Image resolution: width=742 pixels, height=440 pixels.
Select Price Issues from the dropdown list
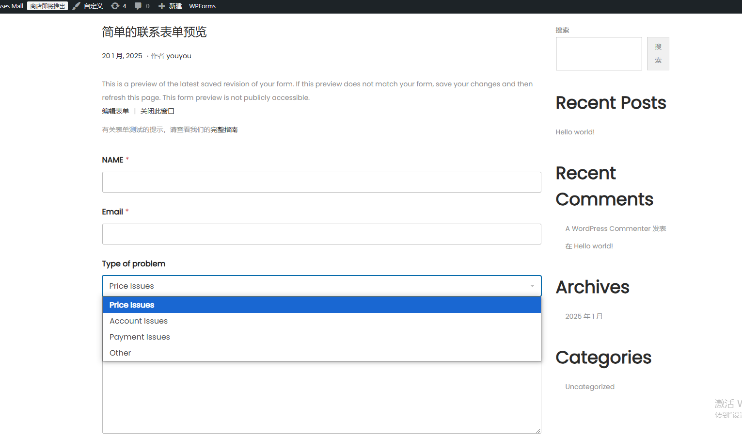click(x=132, y=305)
